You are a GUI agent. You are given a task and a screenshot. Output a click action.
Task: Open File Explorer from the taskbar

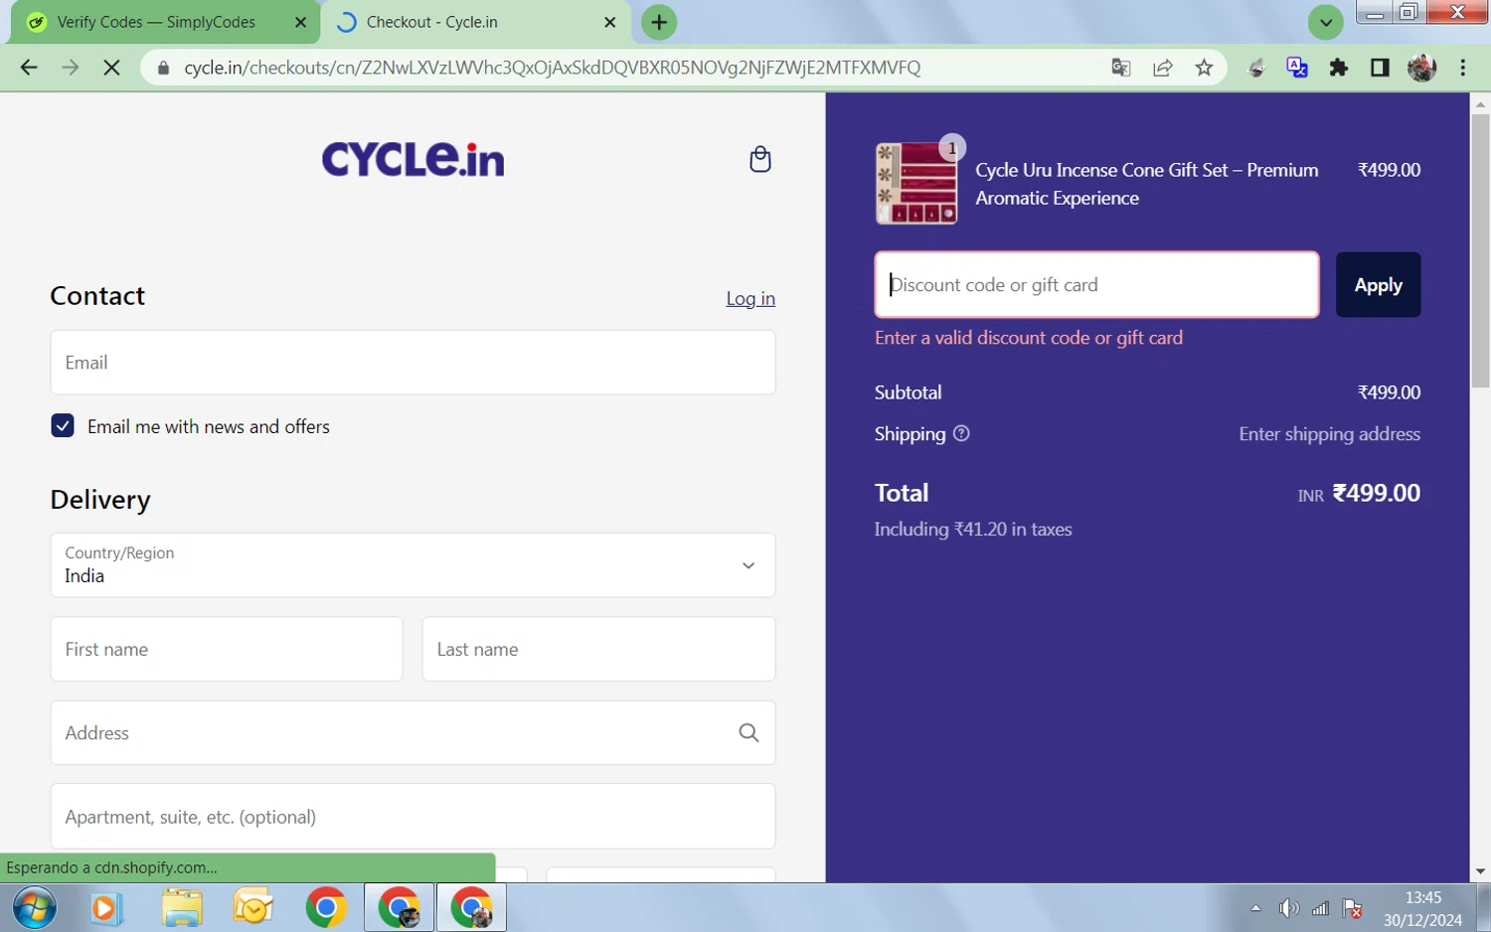pos(182,908)
